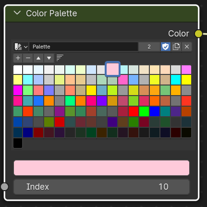Screen dimensions: 207x207
Task: Open the palette browse dropdown
Action: point(21,47)
